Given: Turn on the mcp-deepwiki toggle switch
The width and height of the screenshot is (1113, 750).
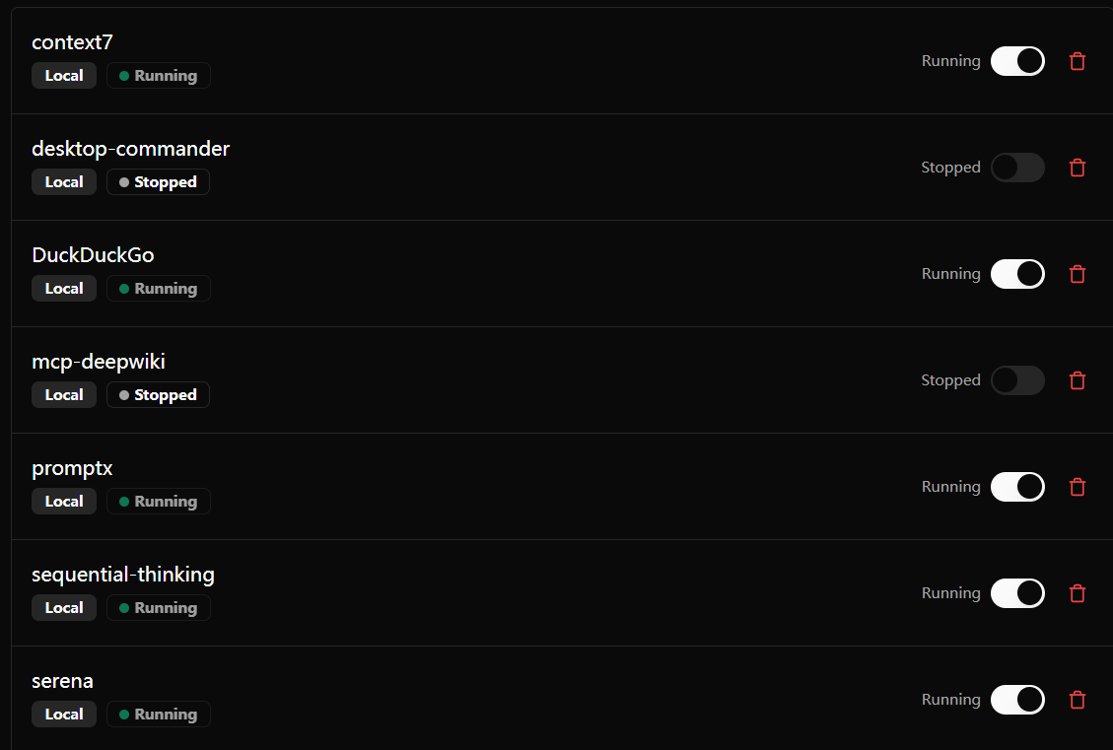Looking at the screenshot, I should (x=1017, y=380).
